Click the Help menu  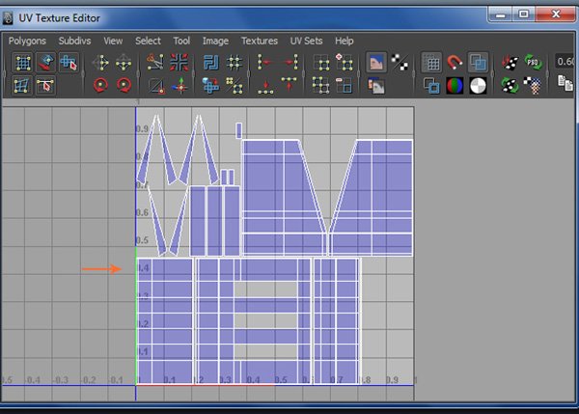tap(345, 41)
